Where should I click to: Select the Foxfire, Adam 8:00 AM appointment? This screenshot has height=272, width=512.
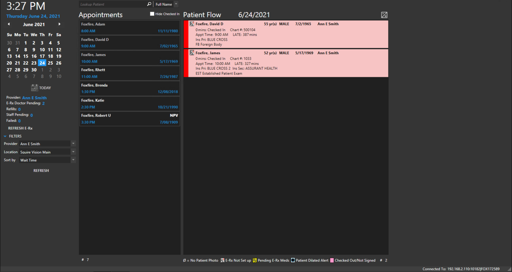(x=130, y=28)
